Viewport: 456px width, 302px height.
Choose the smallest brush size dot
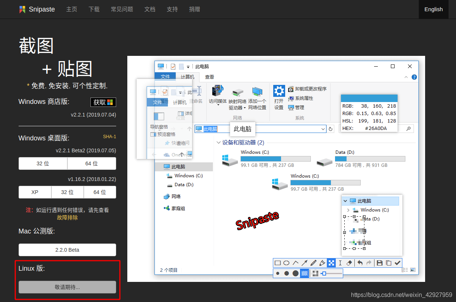click(278, 273)
